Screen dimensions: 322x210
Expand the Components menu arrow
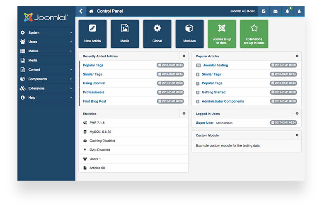[x=71, y=79]
